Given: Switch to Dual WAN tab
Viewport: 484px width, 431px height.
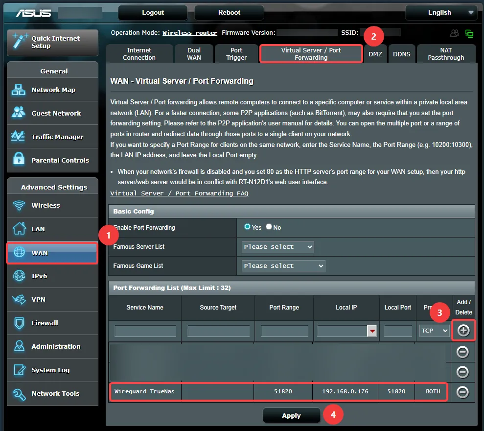Looking at the screenshot, I should click(194, 54).
